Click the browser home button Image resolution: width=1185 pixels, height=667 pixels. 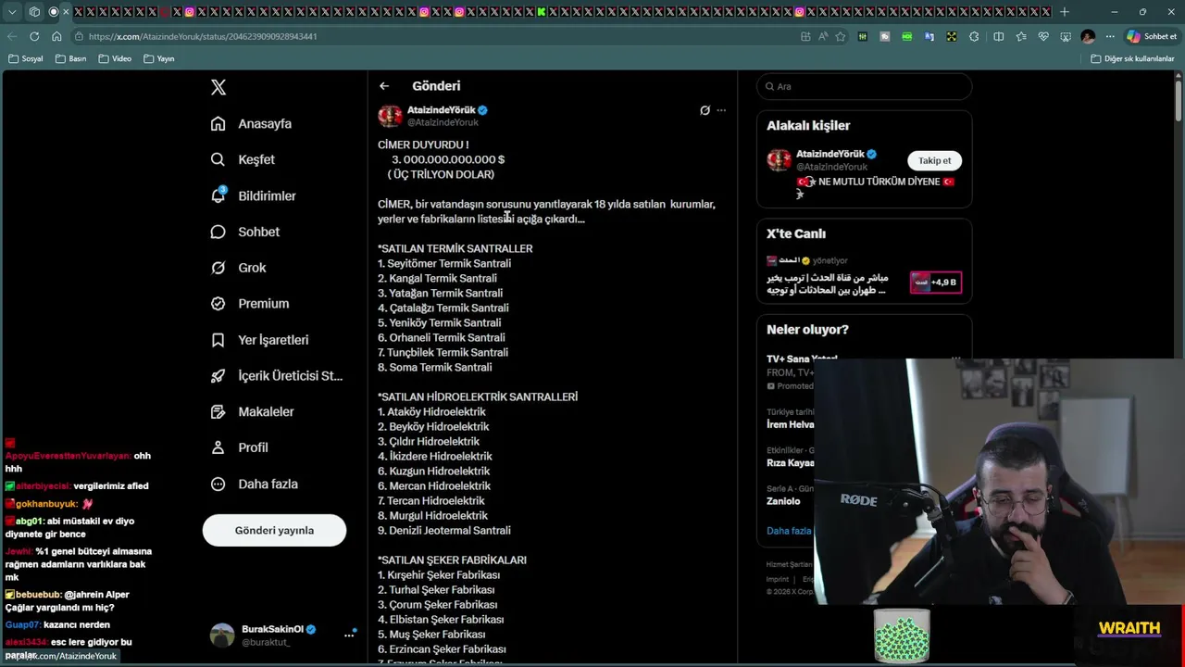[56, 36]
